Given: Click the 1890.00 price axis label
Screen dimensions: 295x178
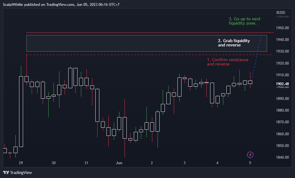Looking at the screenshot, I should [282, 98].
